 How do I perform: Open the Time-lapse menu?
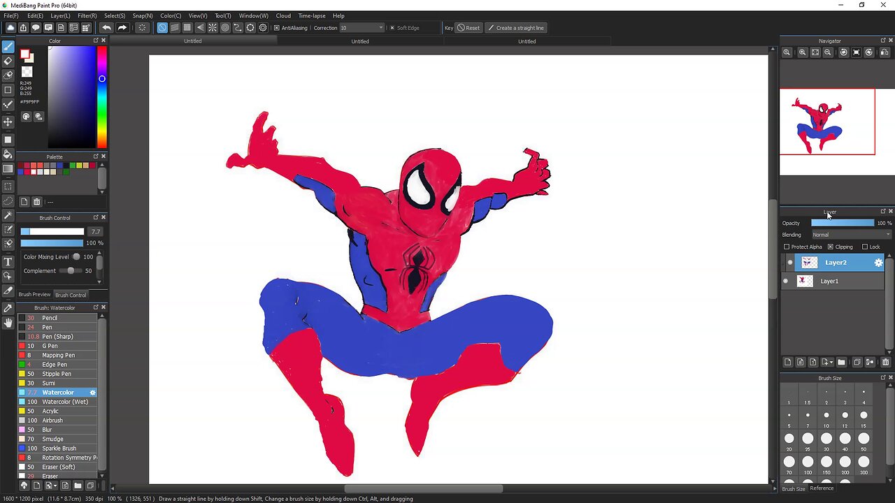coord(311,15)
